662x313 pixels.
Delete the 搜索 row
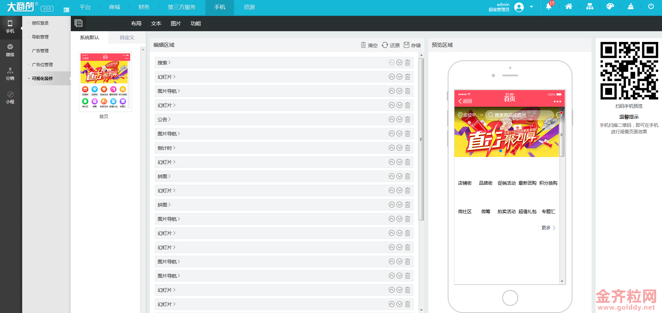coord(408,62)
